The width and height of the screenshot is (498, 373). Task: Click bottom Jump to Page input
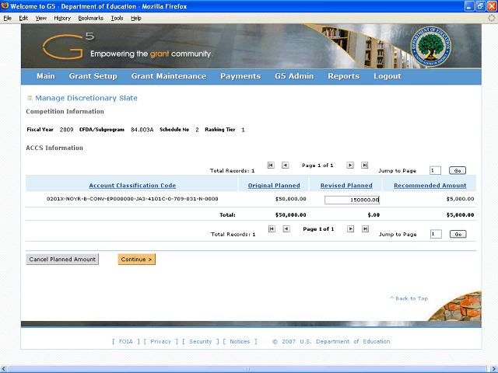436,234
